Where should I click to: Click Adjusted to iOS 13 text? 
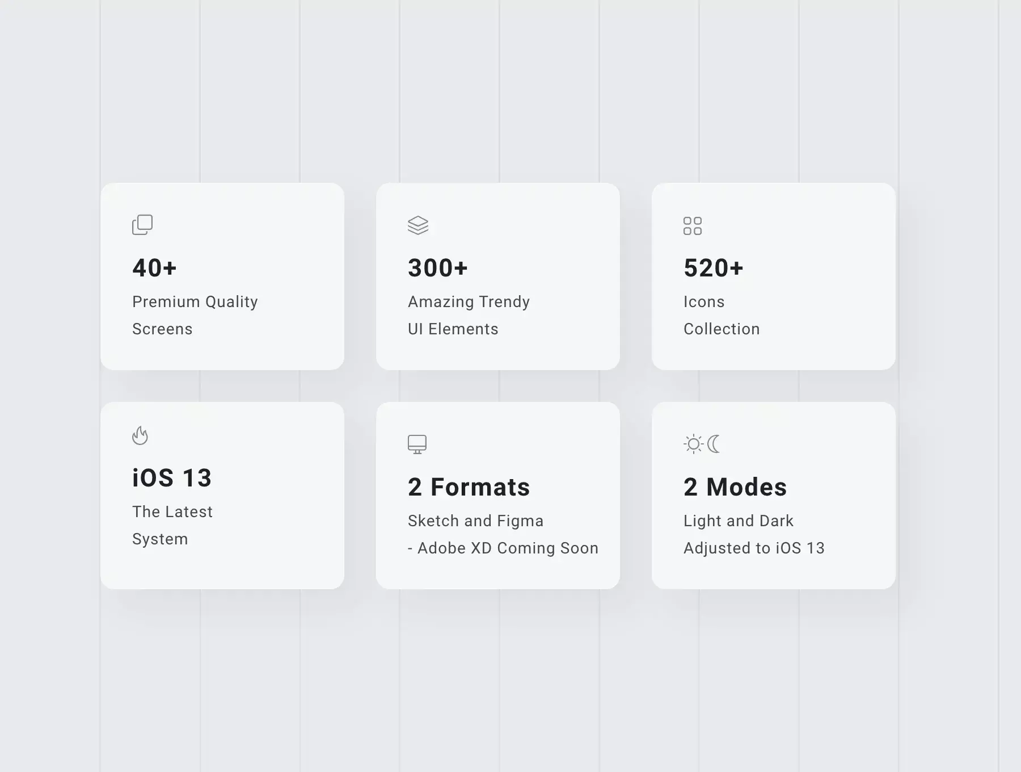coord(754,548)
